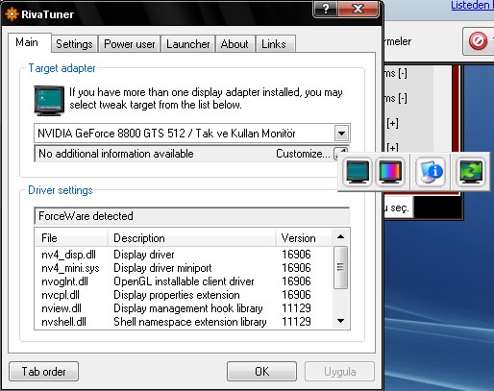494x391 pixels.
Task: Select the nvcpl.dll row
Action: [x=185, y=295]
